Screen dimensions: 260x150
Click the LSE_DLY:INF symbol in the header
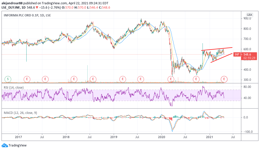coord(11,8)
